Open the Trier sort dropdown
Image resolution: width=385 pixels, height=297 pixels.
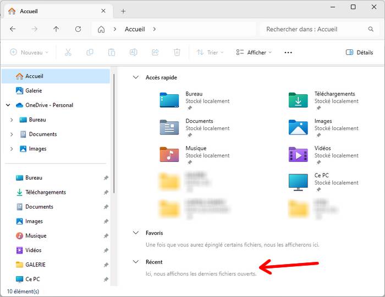click(210, 53)
